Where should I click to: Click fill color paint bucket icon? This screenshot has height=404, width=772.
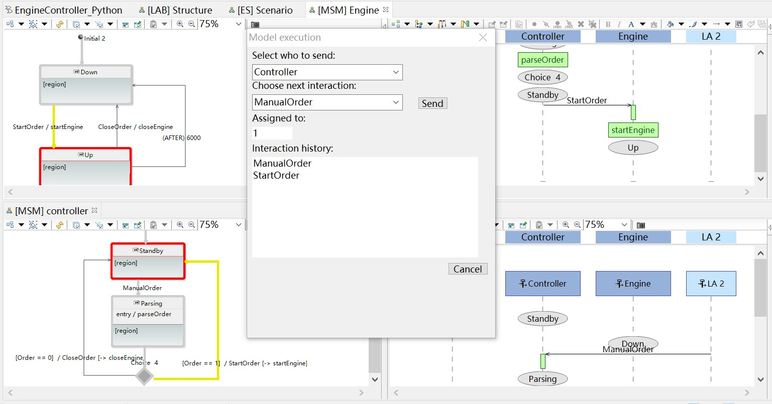tap(670, 24)
